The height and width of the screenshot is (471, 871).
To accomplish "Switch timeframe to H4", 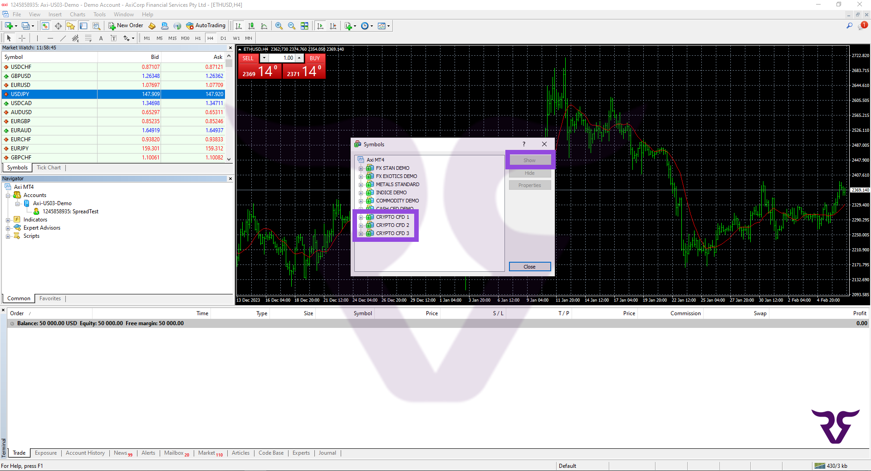I will [x=210, y=38].
